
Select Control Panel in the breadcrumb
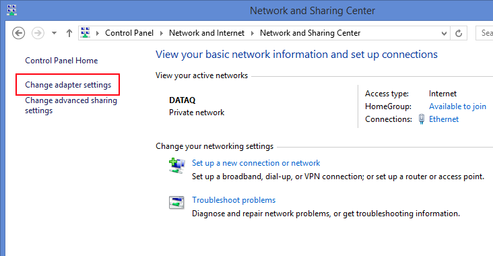[129, 33]
